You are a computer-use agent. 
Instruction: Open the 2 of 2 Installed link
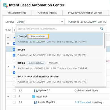(82, 102)
